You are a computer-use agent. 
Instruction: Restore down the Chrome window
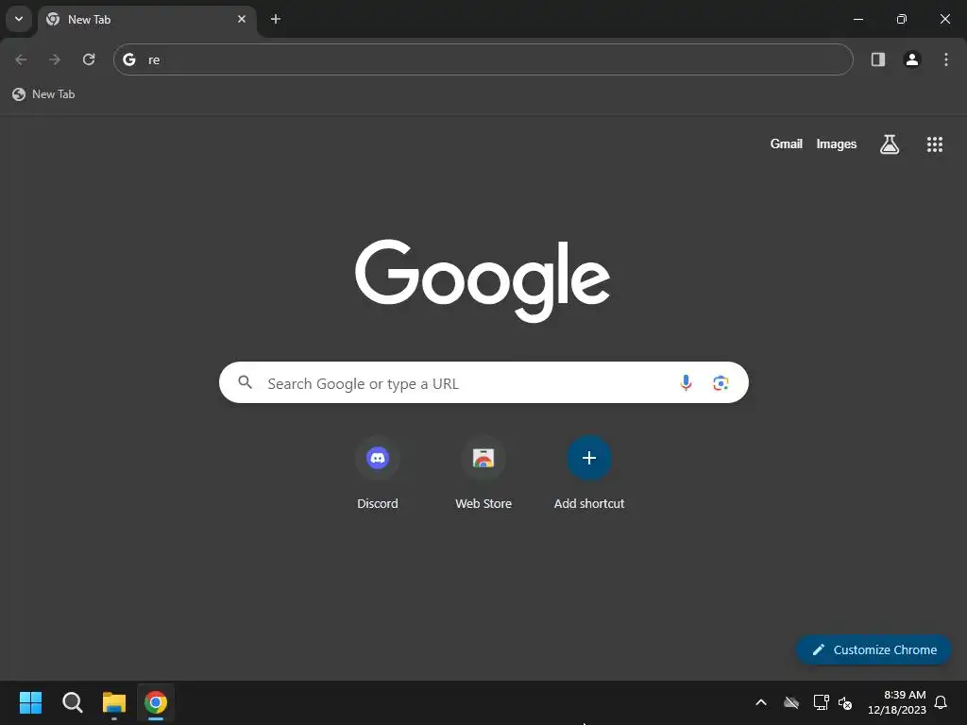pyautogui.click(x=902, y=19)
